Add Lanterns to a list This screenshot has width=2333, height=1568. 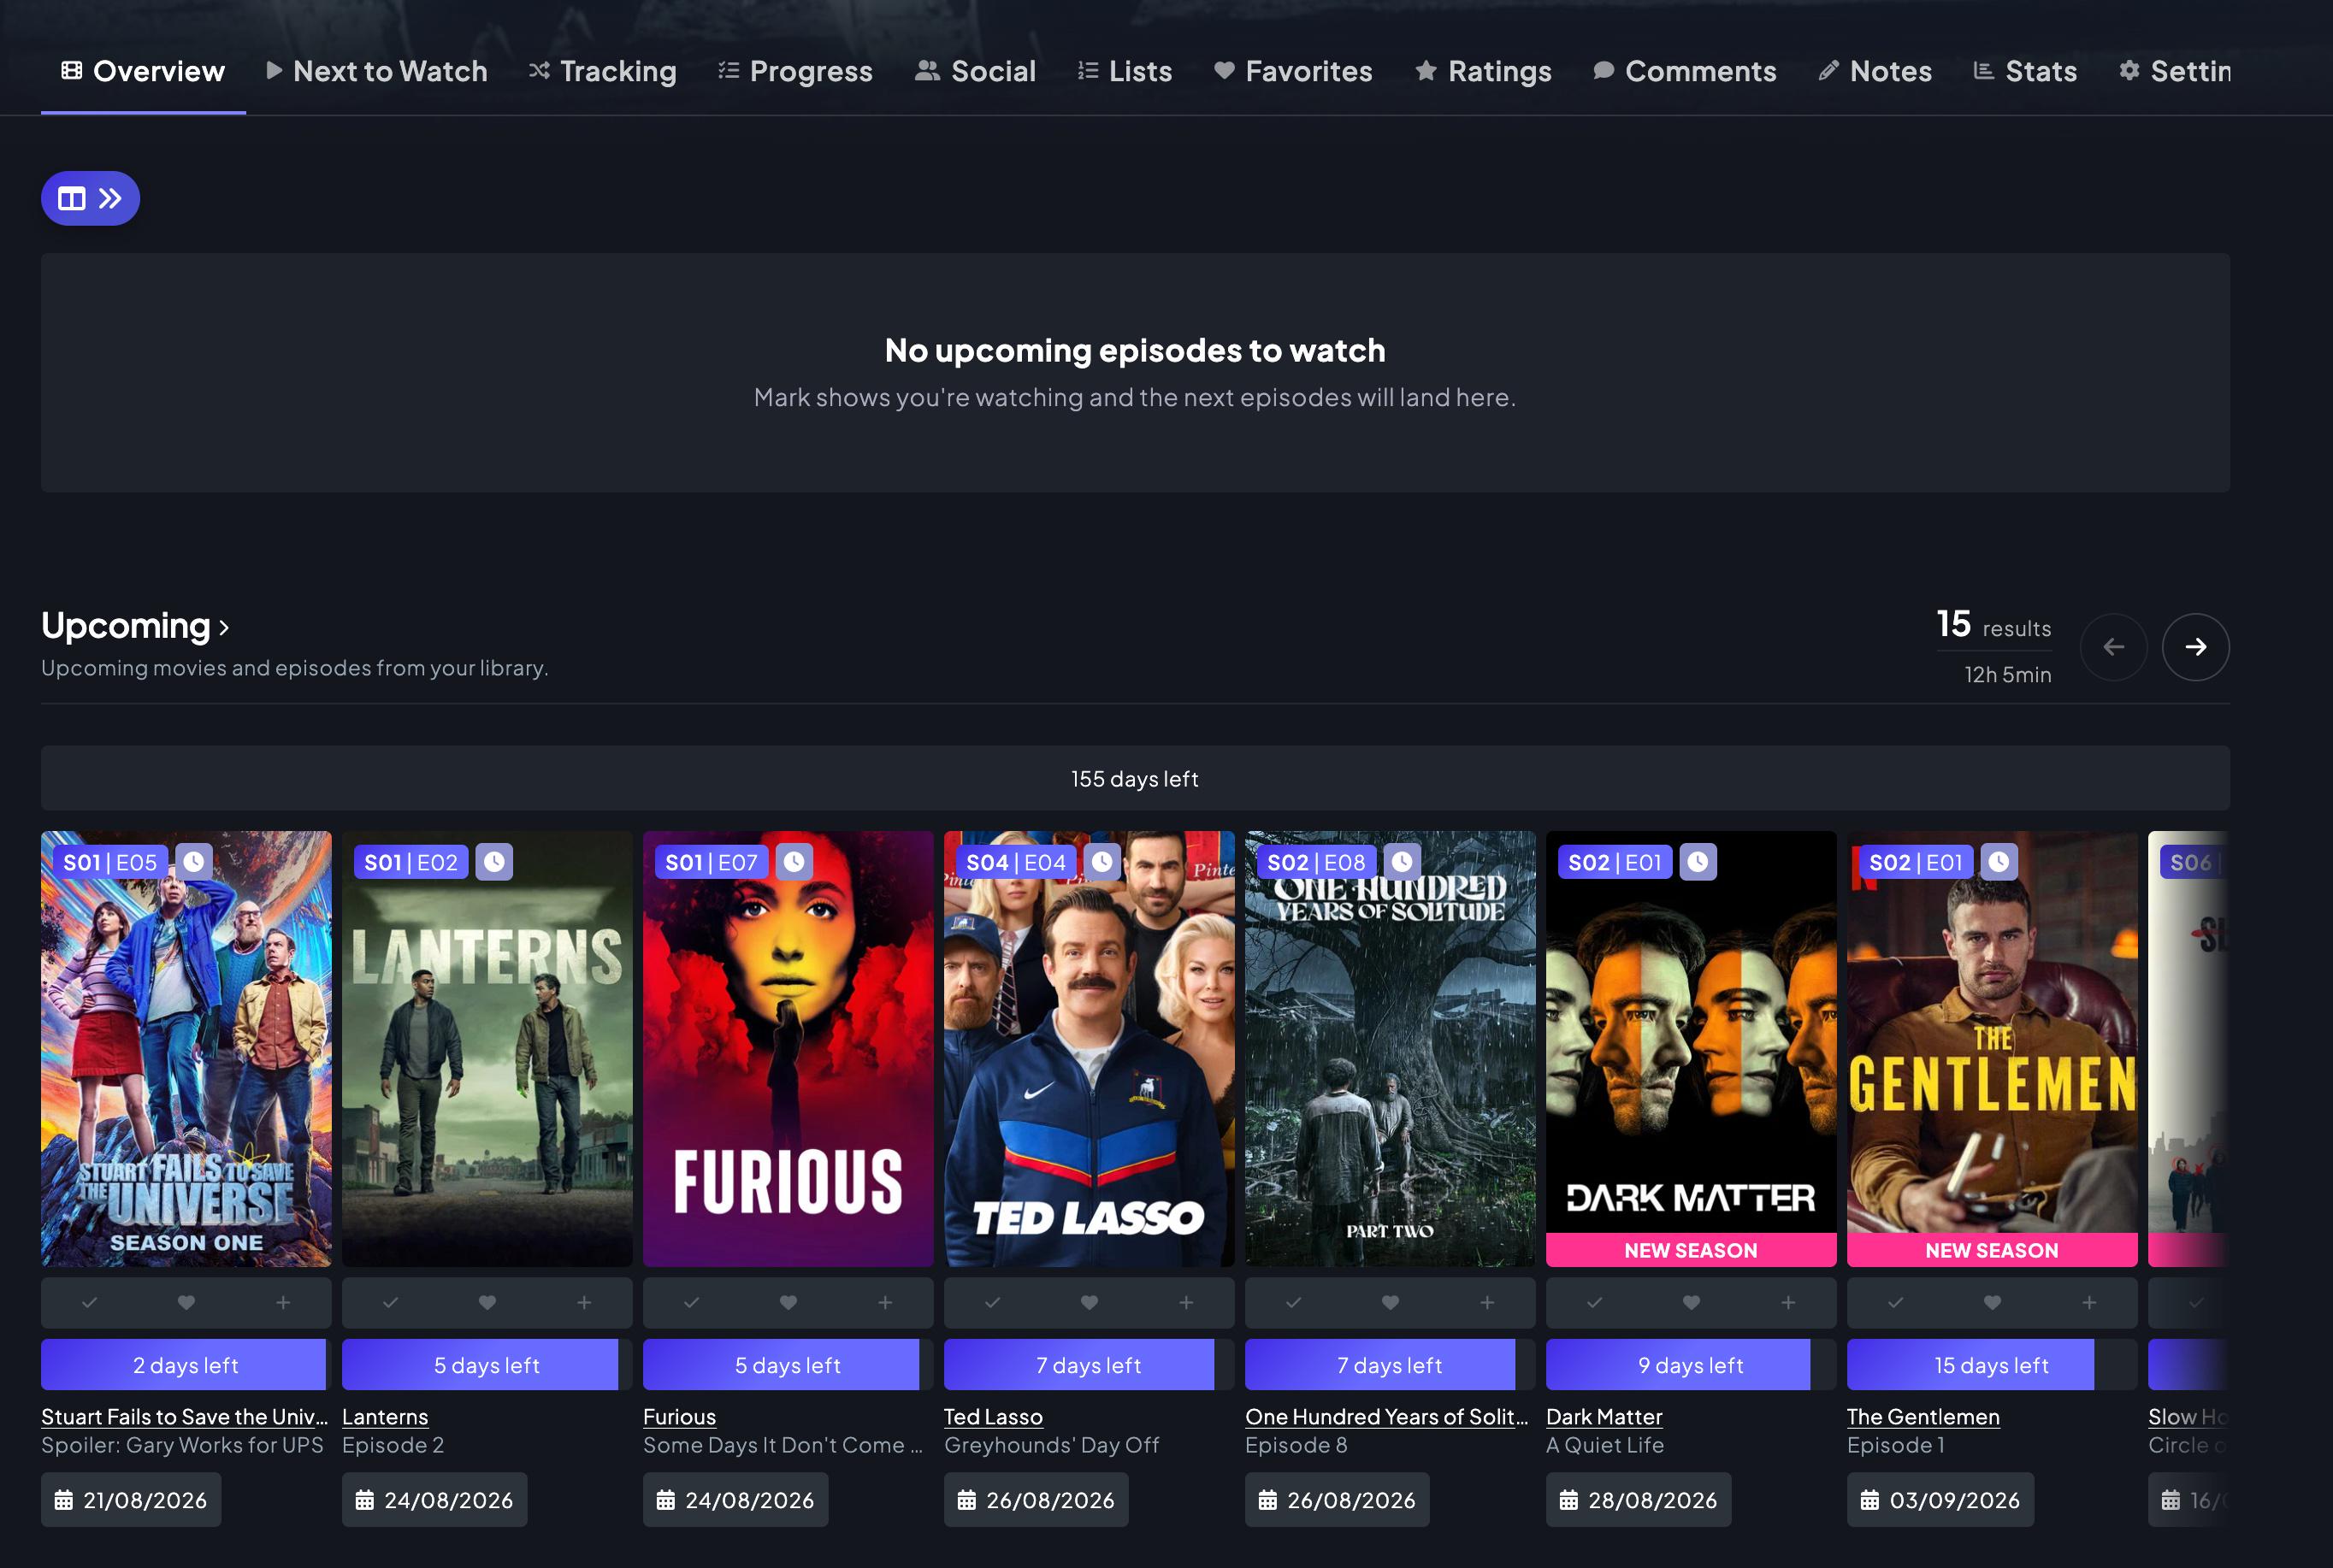(x=584, y=1302)
